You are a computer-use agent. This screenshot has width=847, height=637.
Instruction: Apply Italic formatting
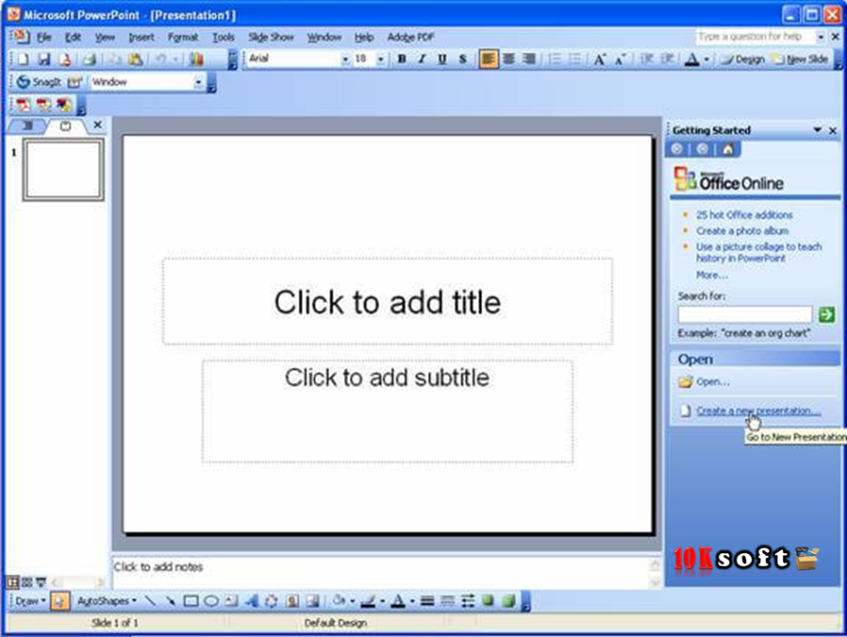tap(422, 59)
